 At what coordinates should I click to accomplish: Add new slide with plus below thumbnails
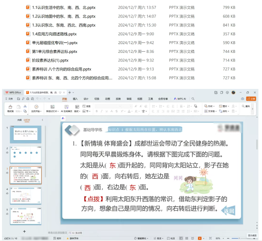click(x=24, y=231)
